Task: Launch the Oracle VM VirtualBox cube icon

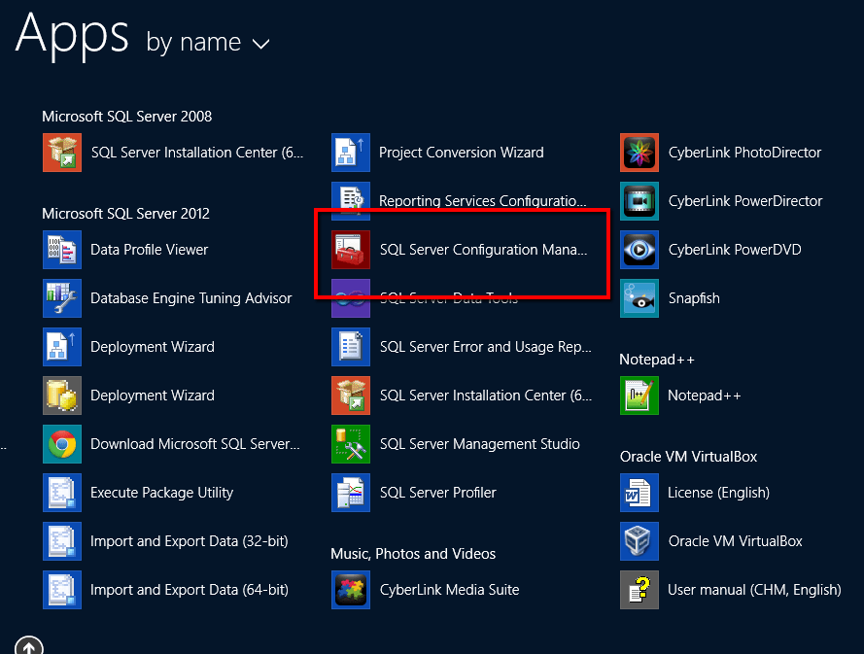Action: click(x=639, y=541)
